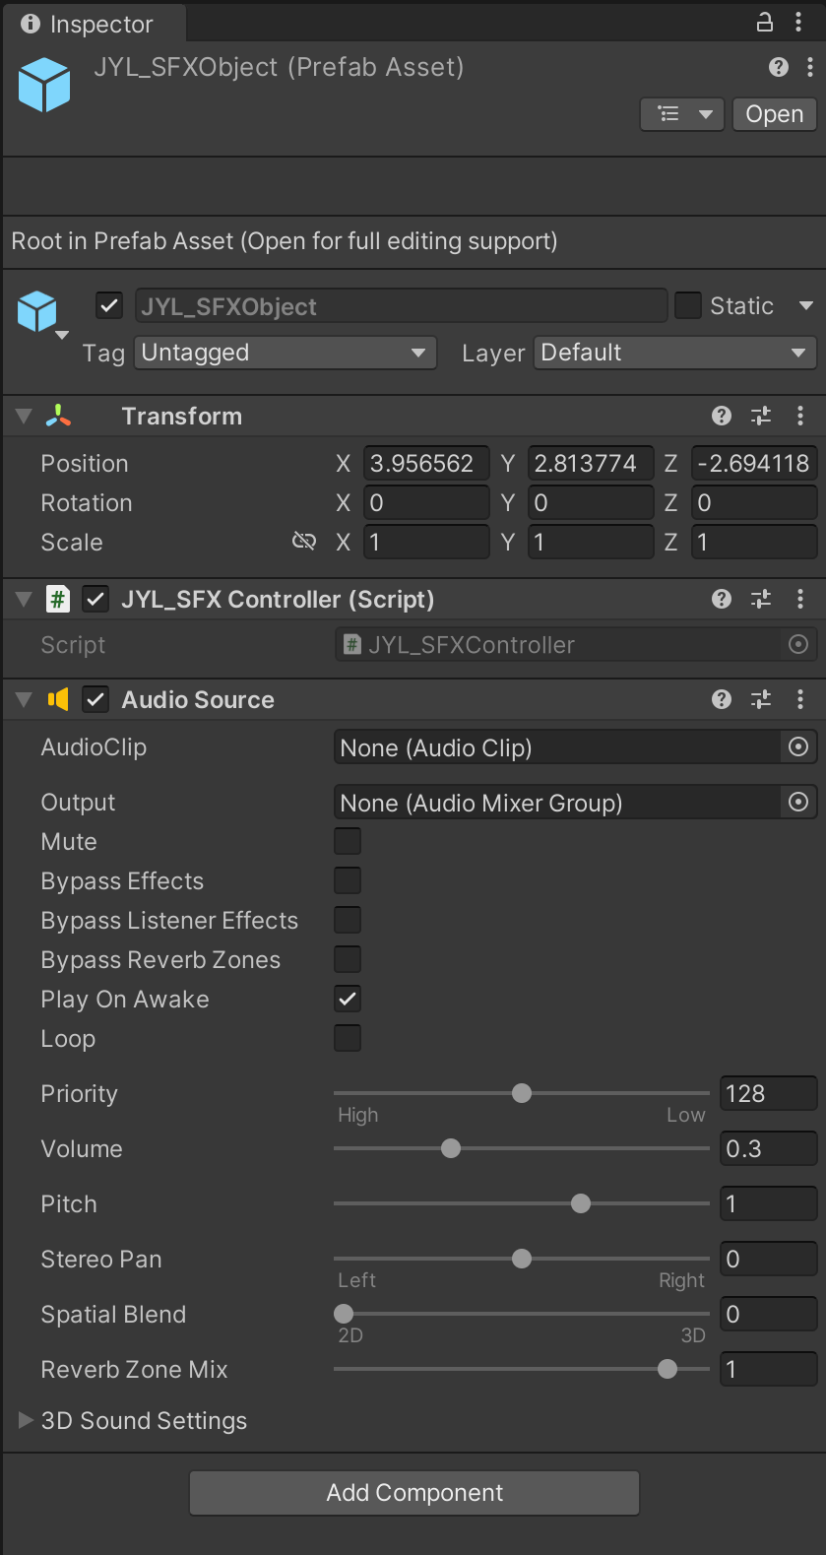This screenshot has width=826, height=1555.
Task: Toggle the Scale constrained proportions link icon
Action: (x=304, y=542)
